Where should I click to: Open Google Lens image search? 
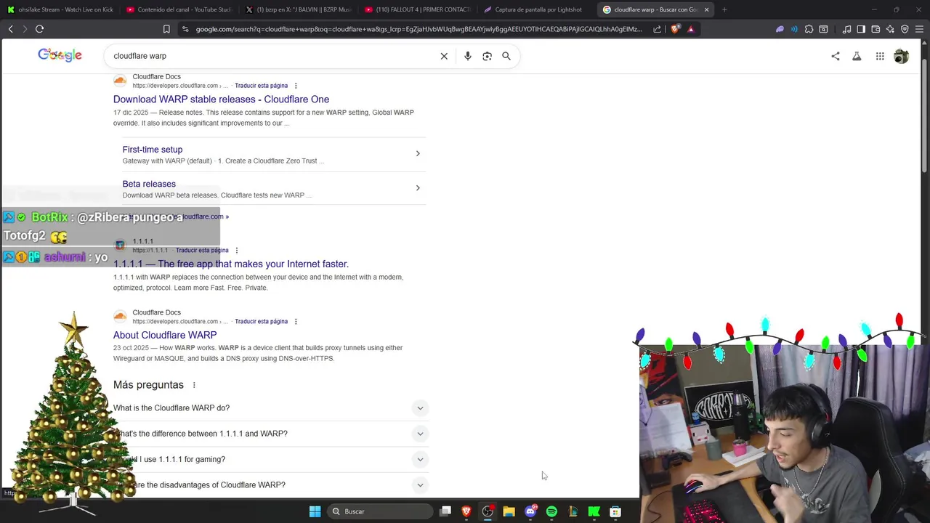[x=487, y=56]
